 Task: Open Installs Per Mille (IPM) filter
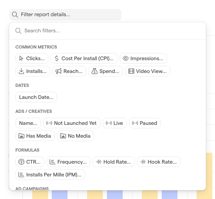tap(50, 175)
